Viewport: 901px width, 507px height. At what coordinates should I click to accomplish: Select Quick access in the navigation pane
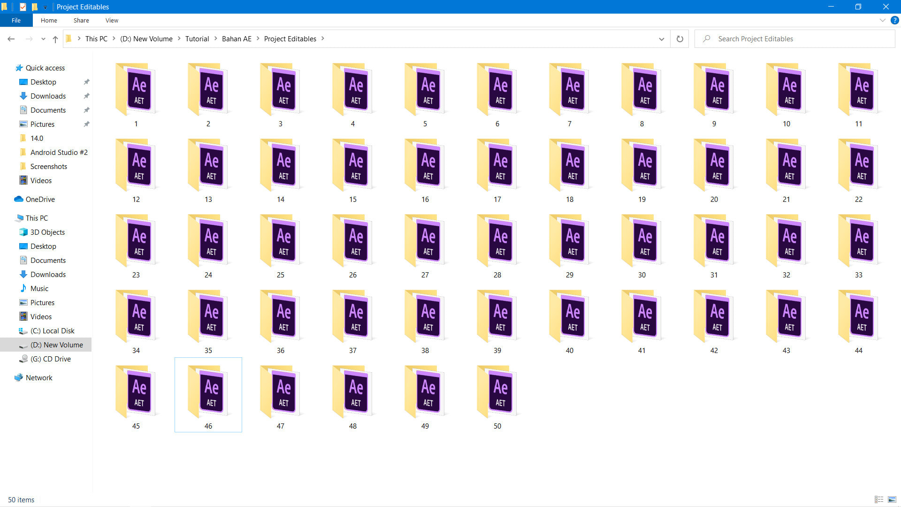pyautogui.click(x=45, y=68)
